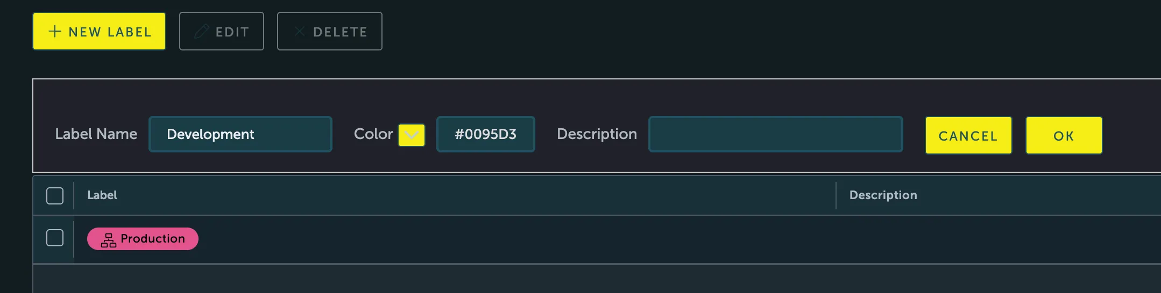Click the Label Name text field
The width and height of the screenshot is (1161, 293).
(240, 134)
